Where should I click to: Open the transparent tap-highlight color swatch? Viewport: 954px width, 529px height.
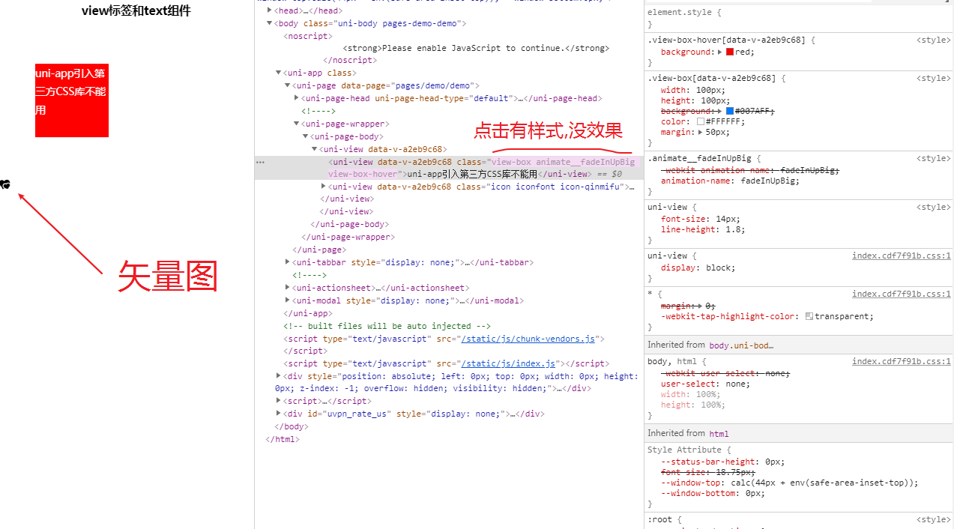809,316
